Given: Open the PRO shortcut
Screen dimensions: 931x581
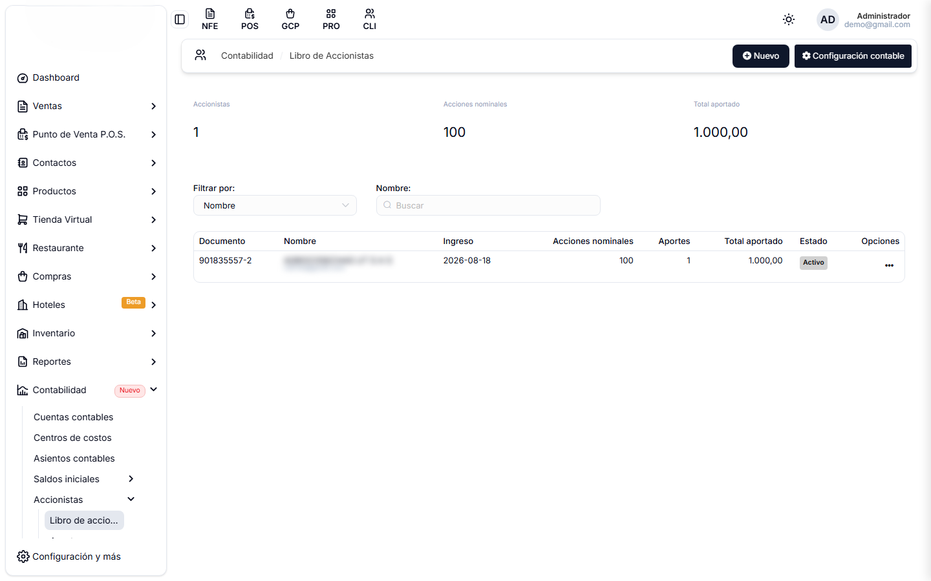Looking at the screenshot, I should pyautogui.click(x=331, y=19).
